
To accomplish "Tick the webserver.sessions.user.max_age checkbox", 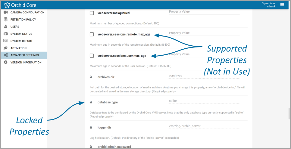I will 92,56.
